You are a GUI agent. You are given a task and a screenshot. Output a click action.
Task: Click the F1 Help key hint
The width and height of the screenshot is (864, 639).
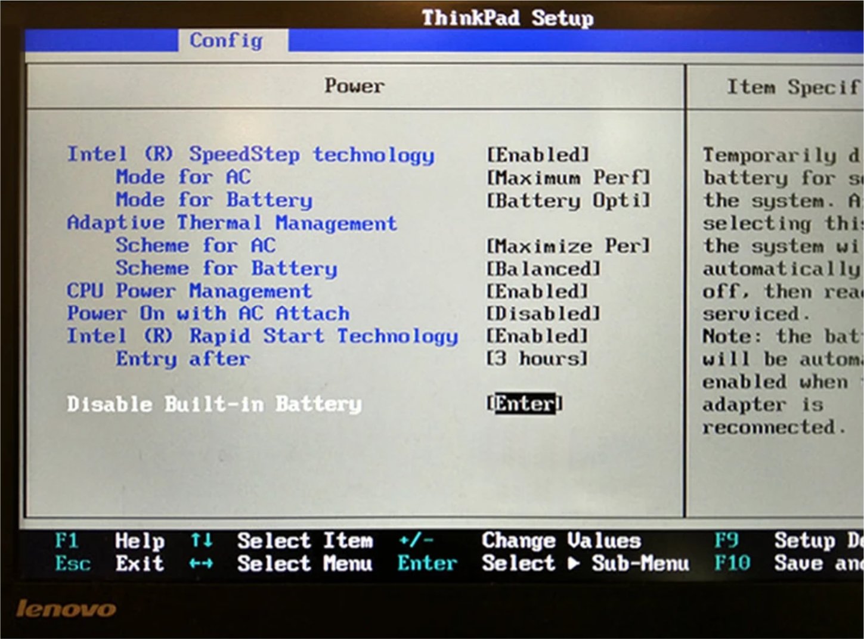point(110,541)
